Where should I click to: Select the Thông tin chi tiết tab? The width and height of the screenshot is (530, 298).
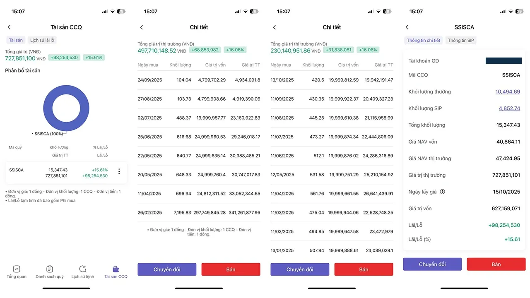coord(423,40)
